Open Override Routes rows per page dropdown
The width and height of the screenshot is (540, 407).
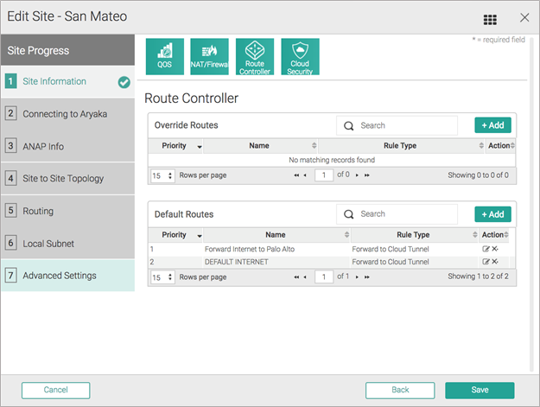162,175
